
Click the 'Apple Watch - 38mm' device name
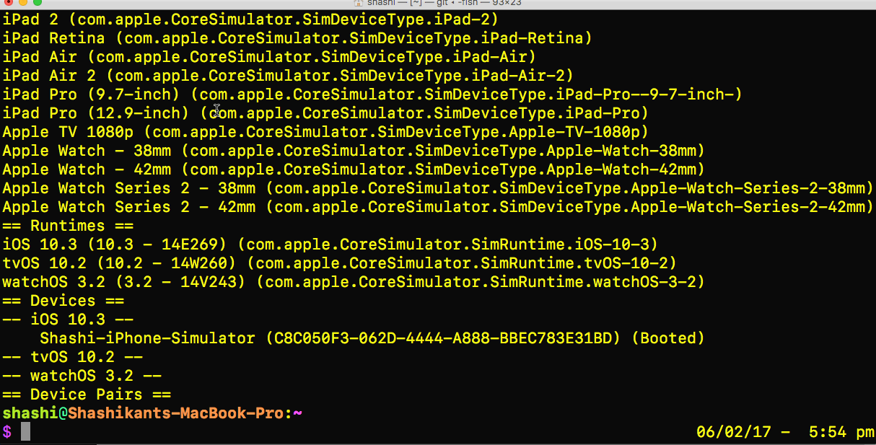(87, 151)
